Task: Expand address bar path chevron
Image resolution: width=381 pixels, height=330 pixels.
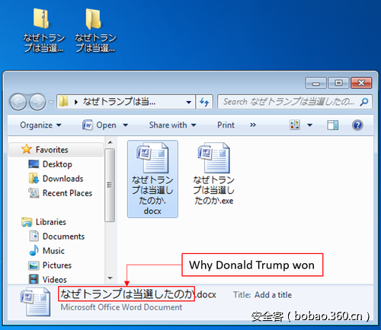Action: coord(76,102)
